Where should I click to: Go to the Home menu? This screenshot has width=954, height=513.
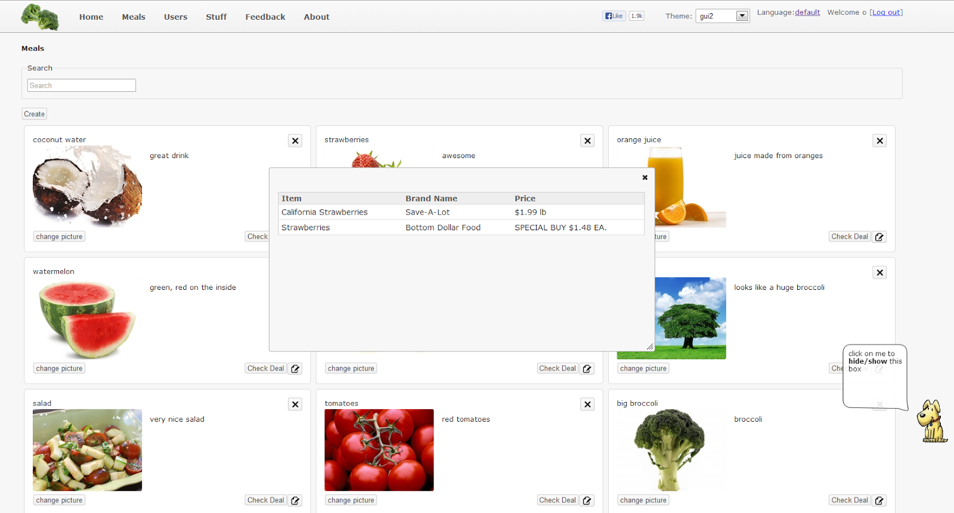point(91,17)
